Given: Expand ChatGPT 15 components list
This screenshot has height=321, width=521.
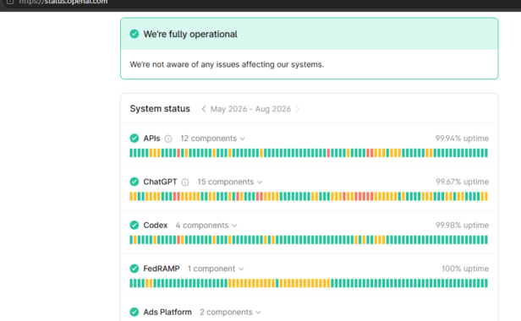Looking at the screenshot, I should [230, 182].
